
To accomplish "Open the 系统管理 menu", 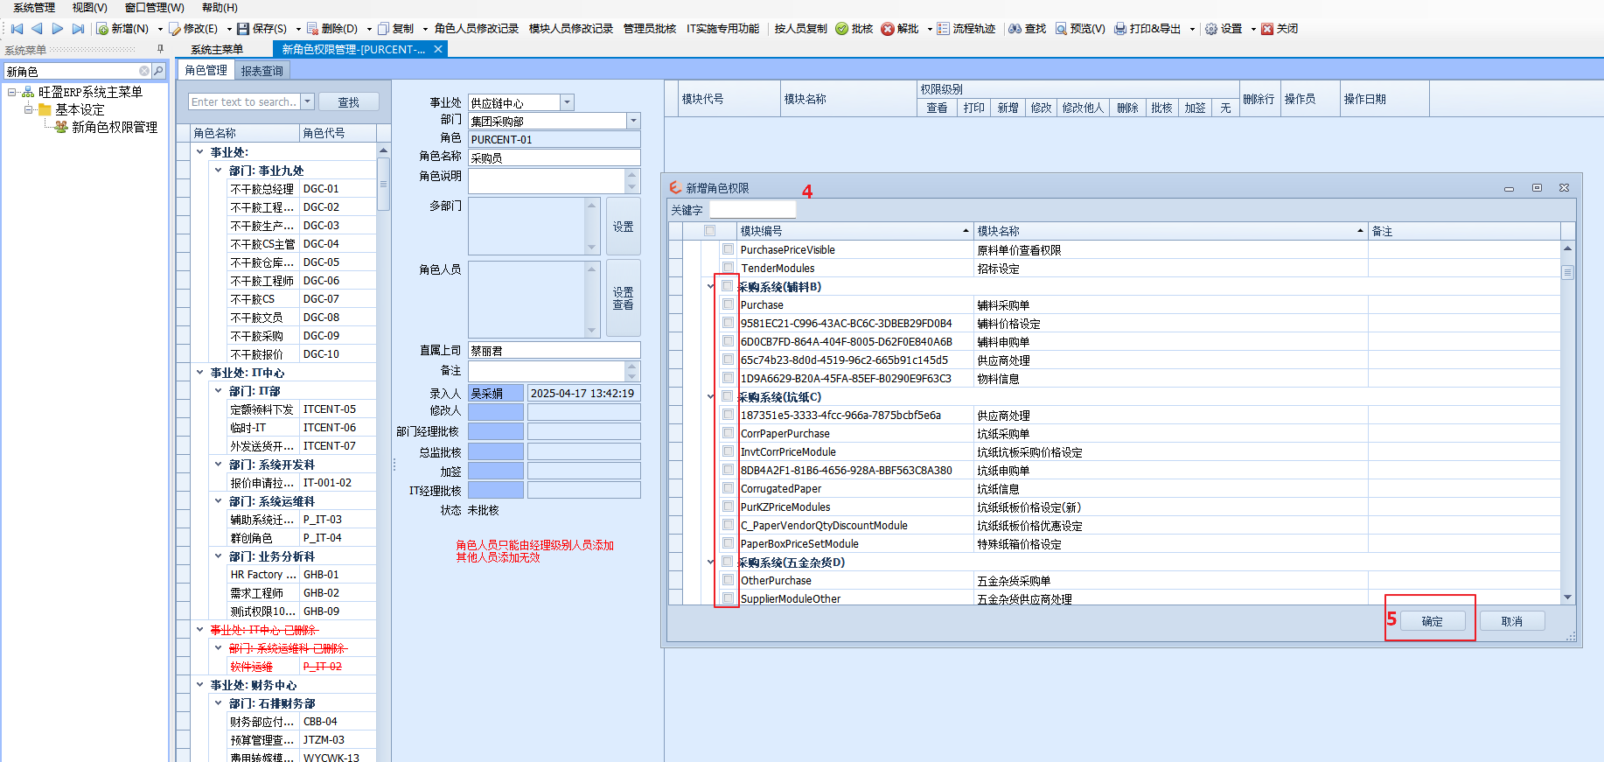I will click(x=33, y=8).
